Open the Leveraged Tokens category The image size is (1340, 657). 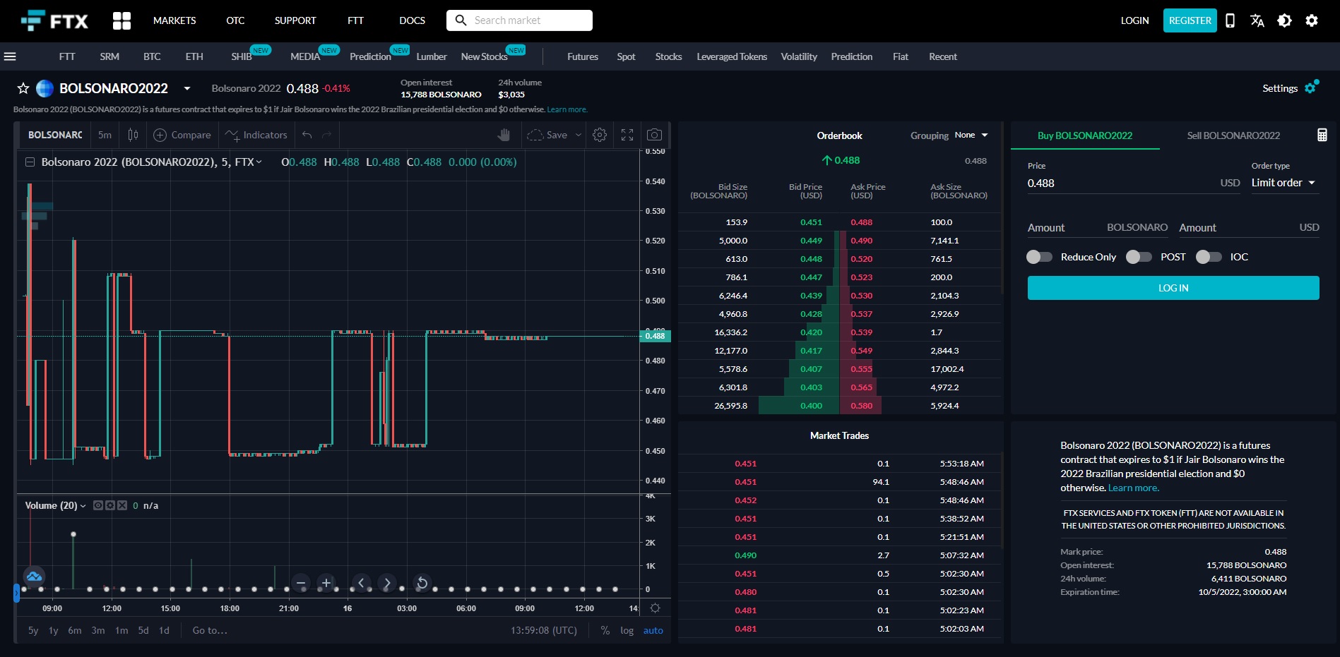tap(732, 56)
